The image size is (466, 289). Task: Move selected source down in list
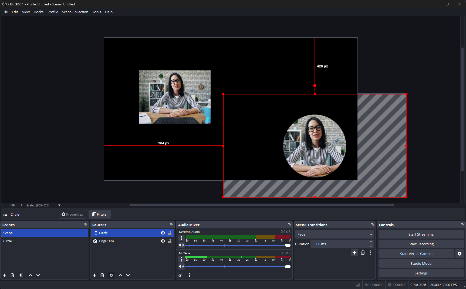[x=128, y=275]
